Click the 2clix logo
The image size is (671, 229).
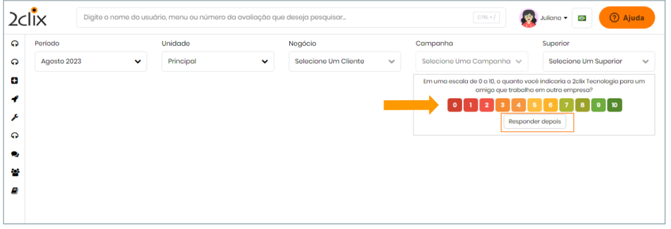[27, 18]
